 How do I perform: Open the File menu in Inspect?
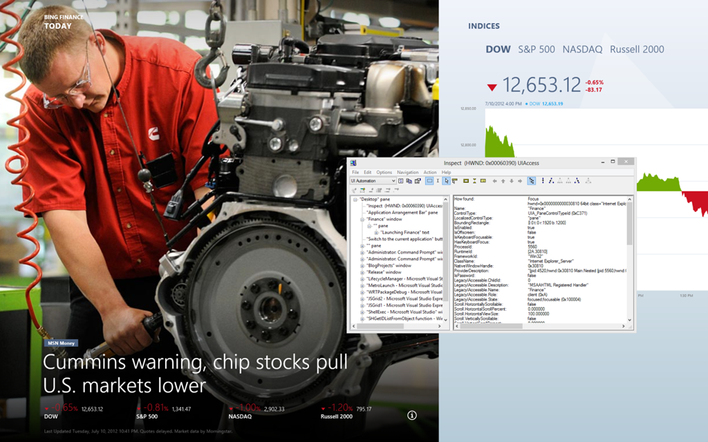(355, 172)
